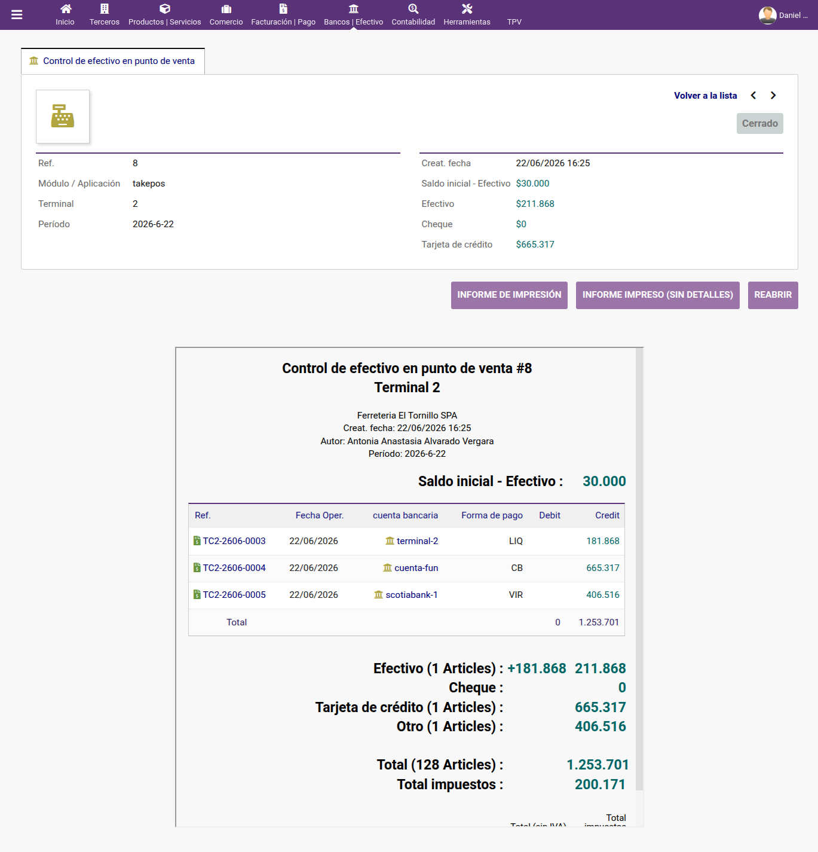Click bank icon beside cuenta-fun
This screenshot has width=818, height=852.
click(388, 568)
